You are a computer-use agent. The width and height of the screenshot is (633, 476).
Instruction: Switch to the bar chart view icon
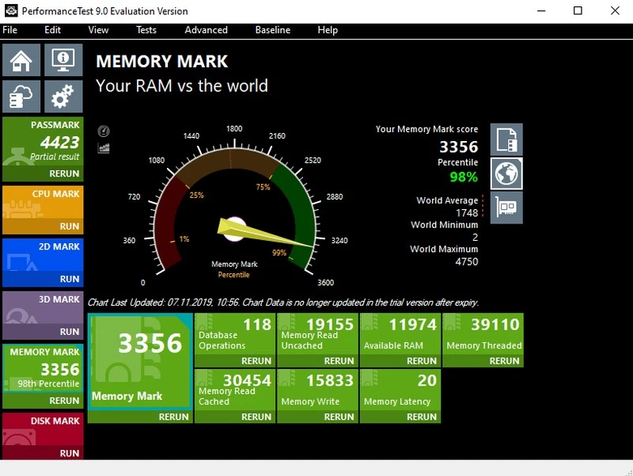coord(103,147)
